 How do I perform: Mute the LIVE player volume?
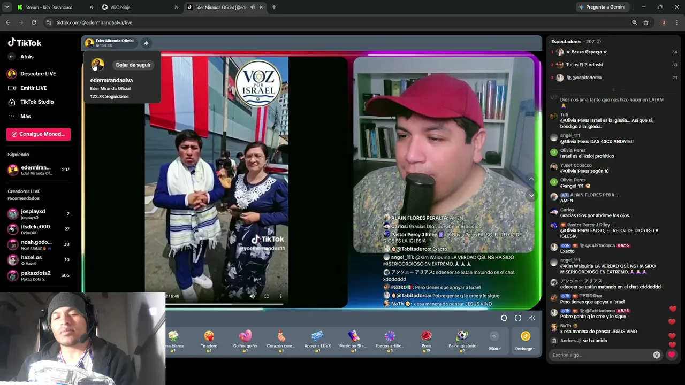coord(532,318)
